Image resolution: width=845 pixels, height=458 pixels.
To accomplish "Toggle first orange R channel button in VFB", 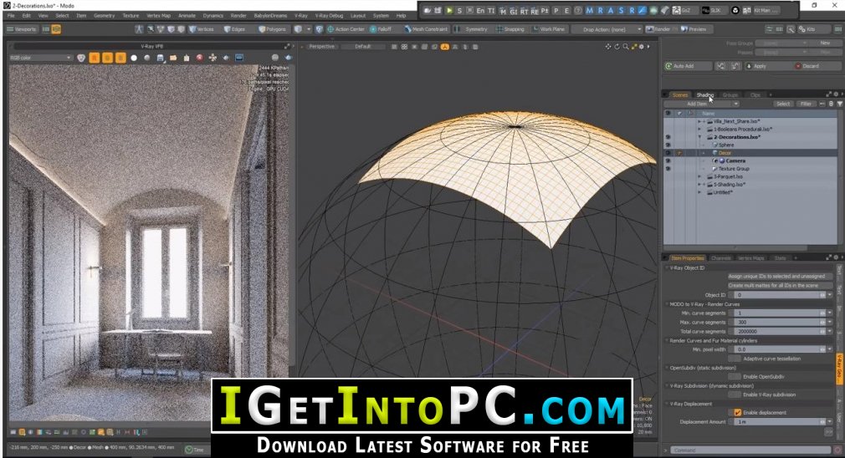I will pos(95,58).
